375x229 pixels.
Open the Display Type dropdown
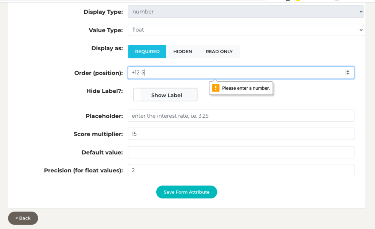tap(246, 12)
